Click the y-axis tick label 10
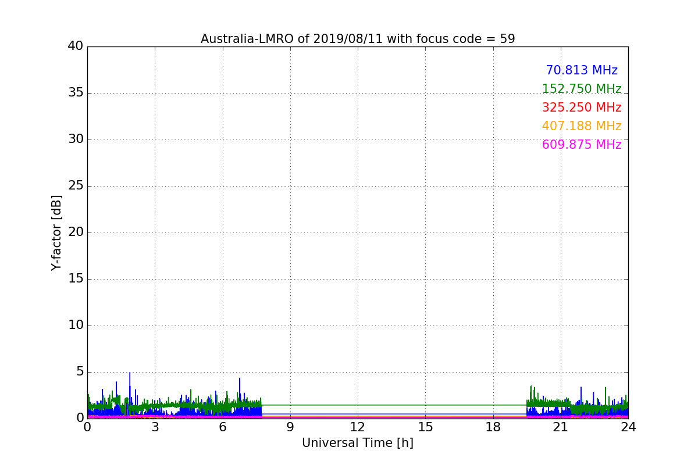 pos(76,325)
